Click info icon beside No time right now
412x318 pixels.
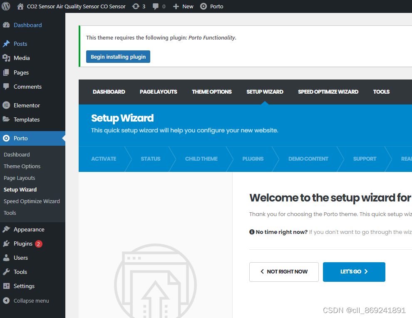pyautogui.click(x=252, y=232)
